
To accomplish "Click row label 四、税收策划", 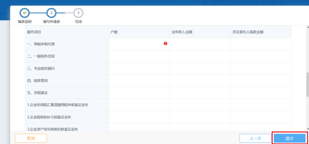I will [37, 81].
